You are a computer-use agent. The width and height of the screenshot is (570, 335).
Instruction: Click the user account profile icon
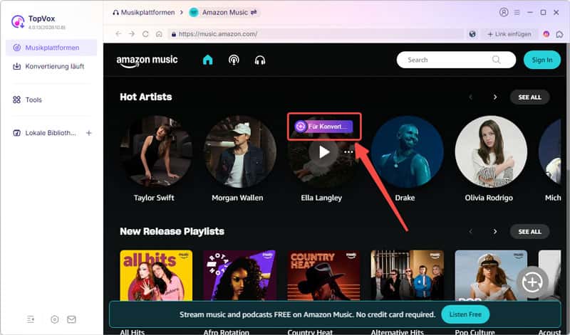pos(504,12)
